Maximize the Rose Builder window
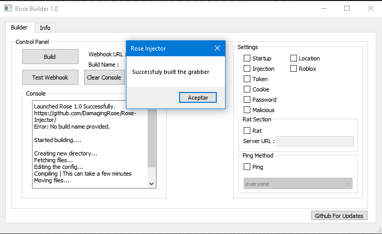 point(347,9)
